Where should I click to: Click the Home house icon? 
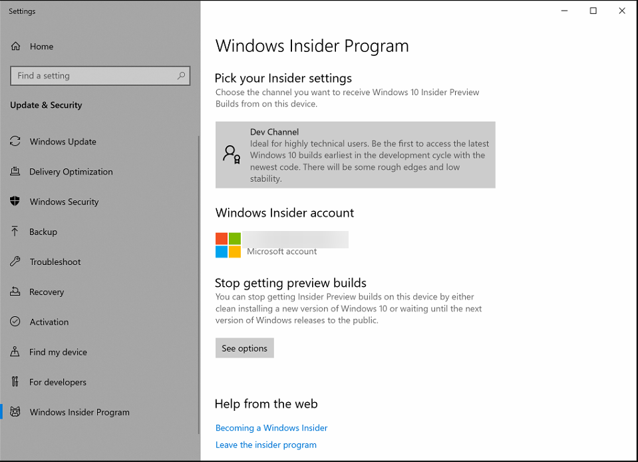[15, 47]
